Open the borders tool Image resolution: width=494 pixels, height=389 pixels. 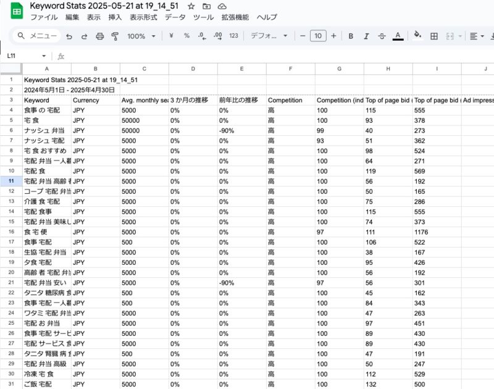(434, 36)
